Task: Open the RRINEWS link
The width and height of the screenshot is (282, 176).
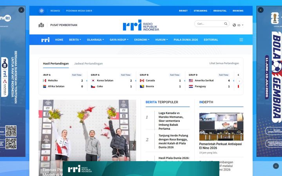Action: [238, 11]
